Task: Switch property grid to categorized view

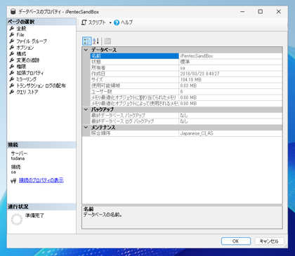Action: click(x=87, y=41)
